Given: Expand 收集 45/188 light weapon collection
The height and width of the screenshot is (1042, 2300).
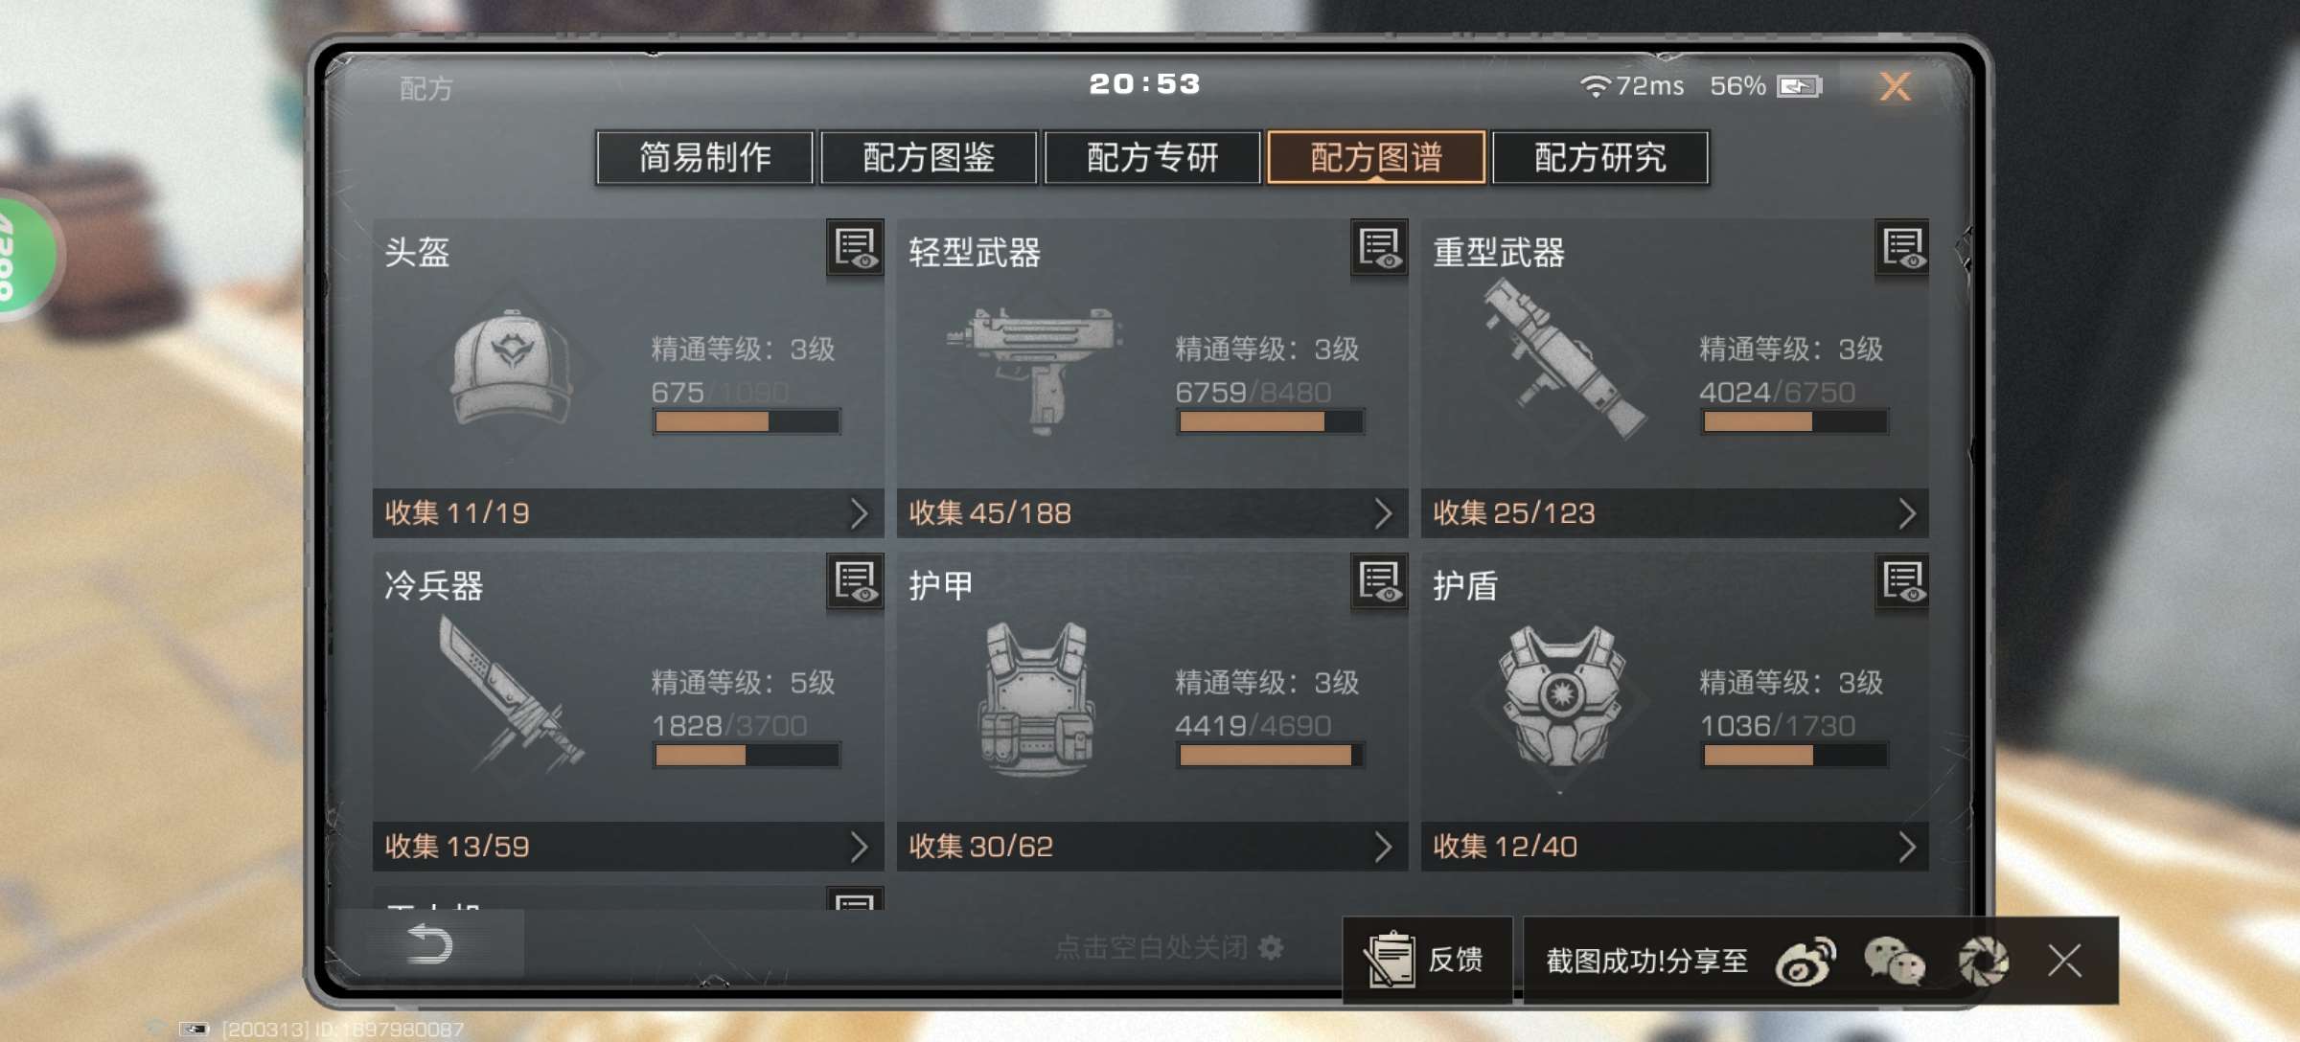Looking at the screenshot, I should tap(1152, 513).
